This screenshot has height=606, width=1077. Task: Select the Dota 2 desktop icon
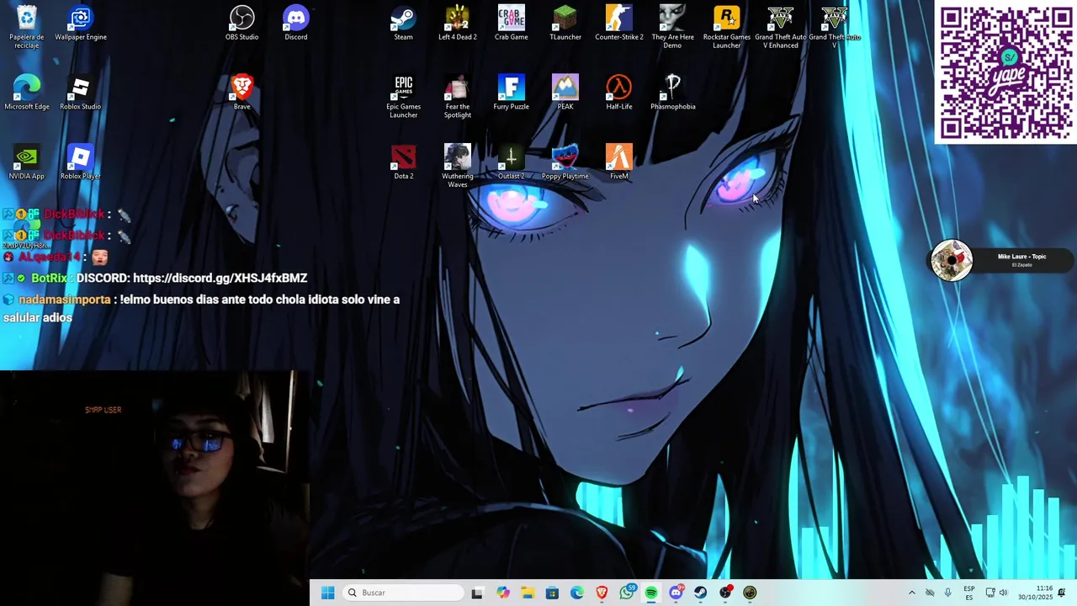[404, 162]
